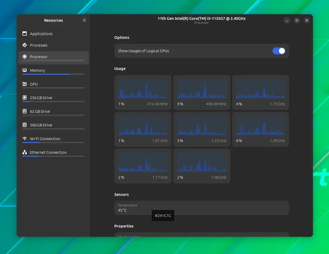This screenshot has height=254, width=329.
Task: Open the hamburger menu beside Resources
Action: pos(84,20)
